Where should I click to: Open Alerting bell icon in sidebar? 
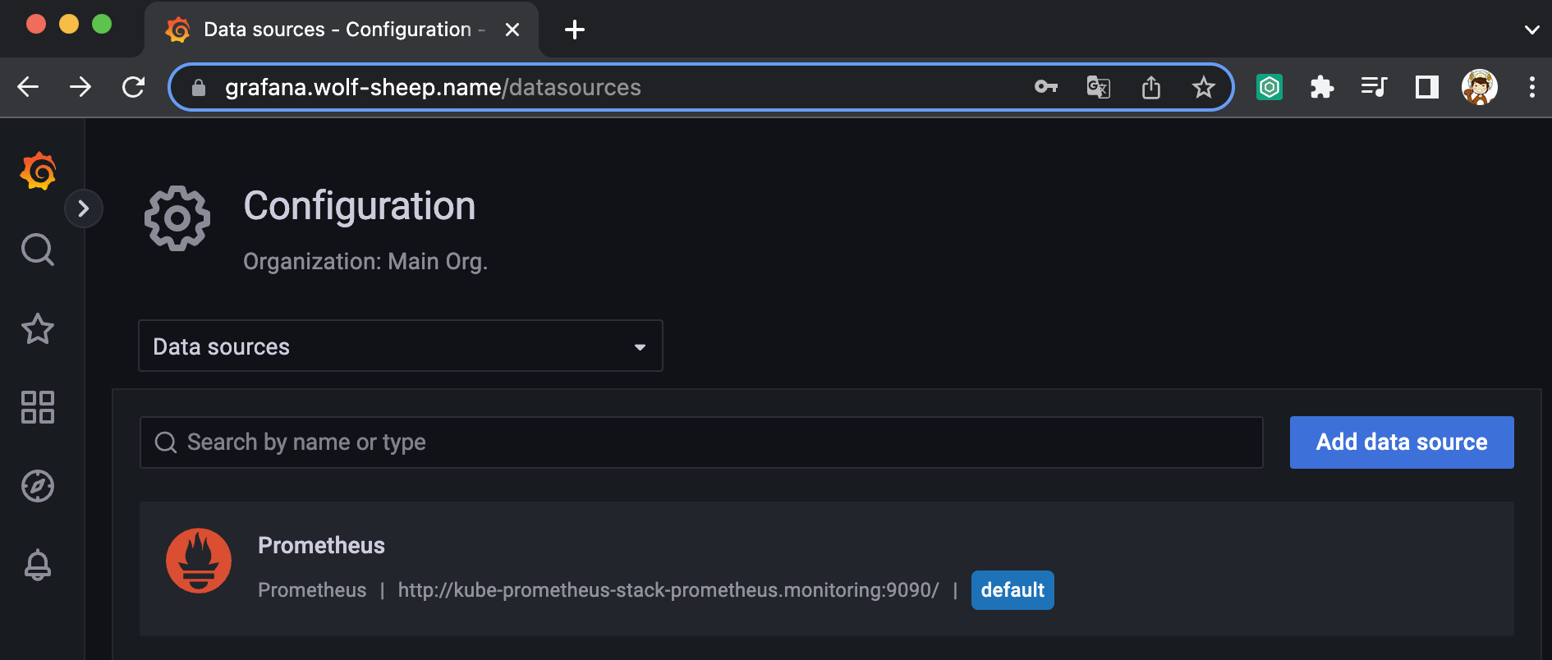38,565
